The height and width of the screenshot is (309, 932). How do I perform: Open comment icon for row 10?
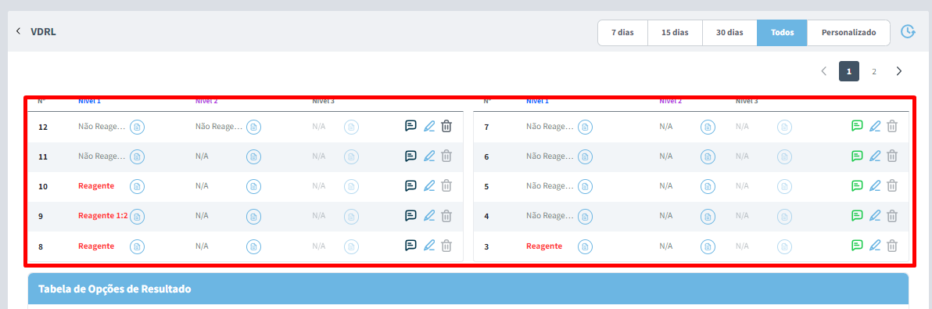(x=410, y=185)
